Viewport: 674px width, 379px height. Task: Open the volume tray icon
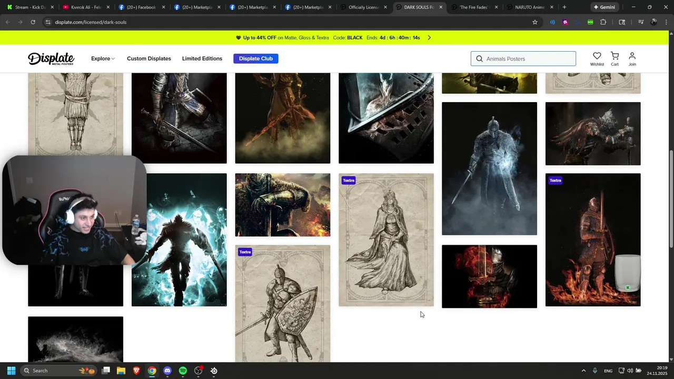630,371
